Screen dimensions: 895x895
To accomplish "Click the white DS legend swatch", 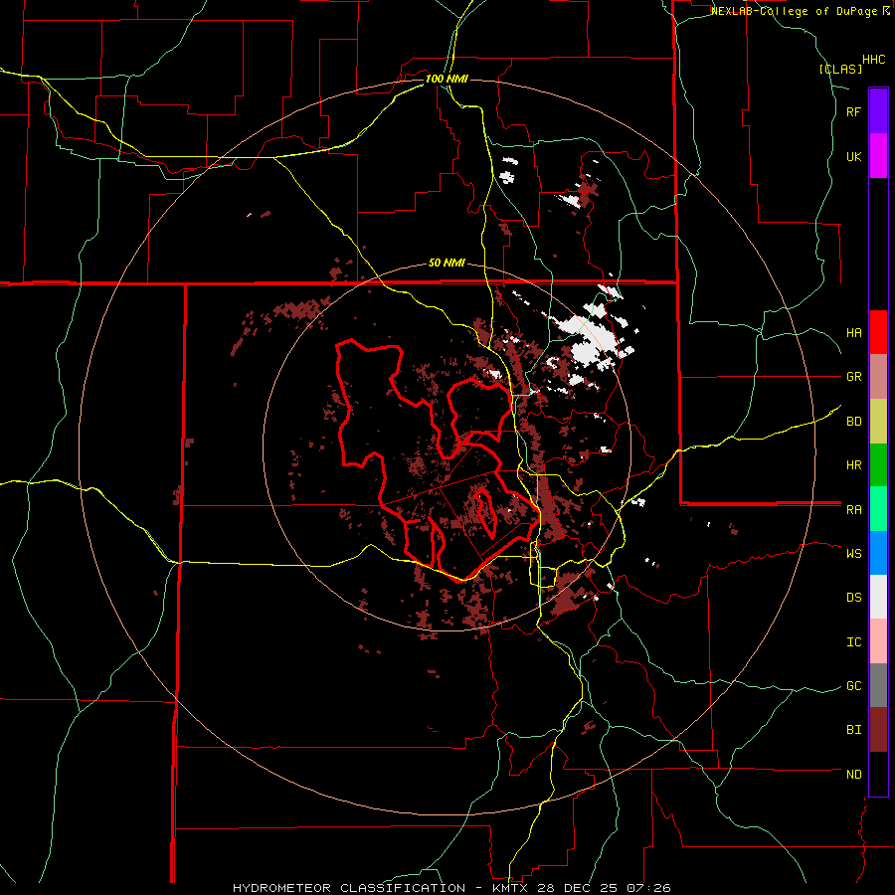I will (x=878, y=597).
